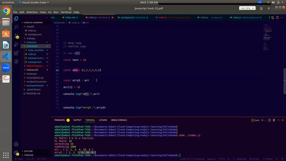
Task: Open the editor More Actions ellipsis
Action: (x=282, y=17)
